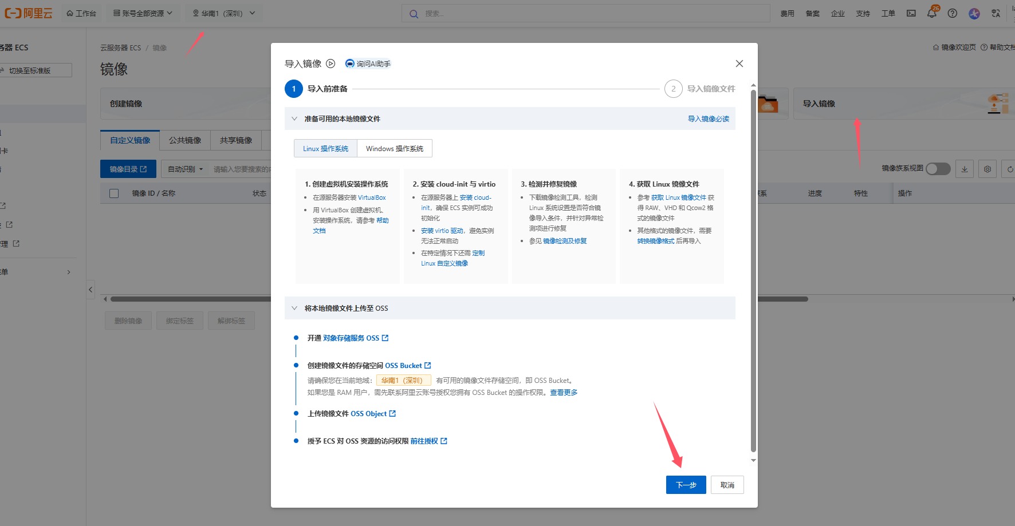1015x526 pixels.
Task: Open the OSS Bucket link
Action: (x=408, y=366)
